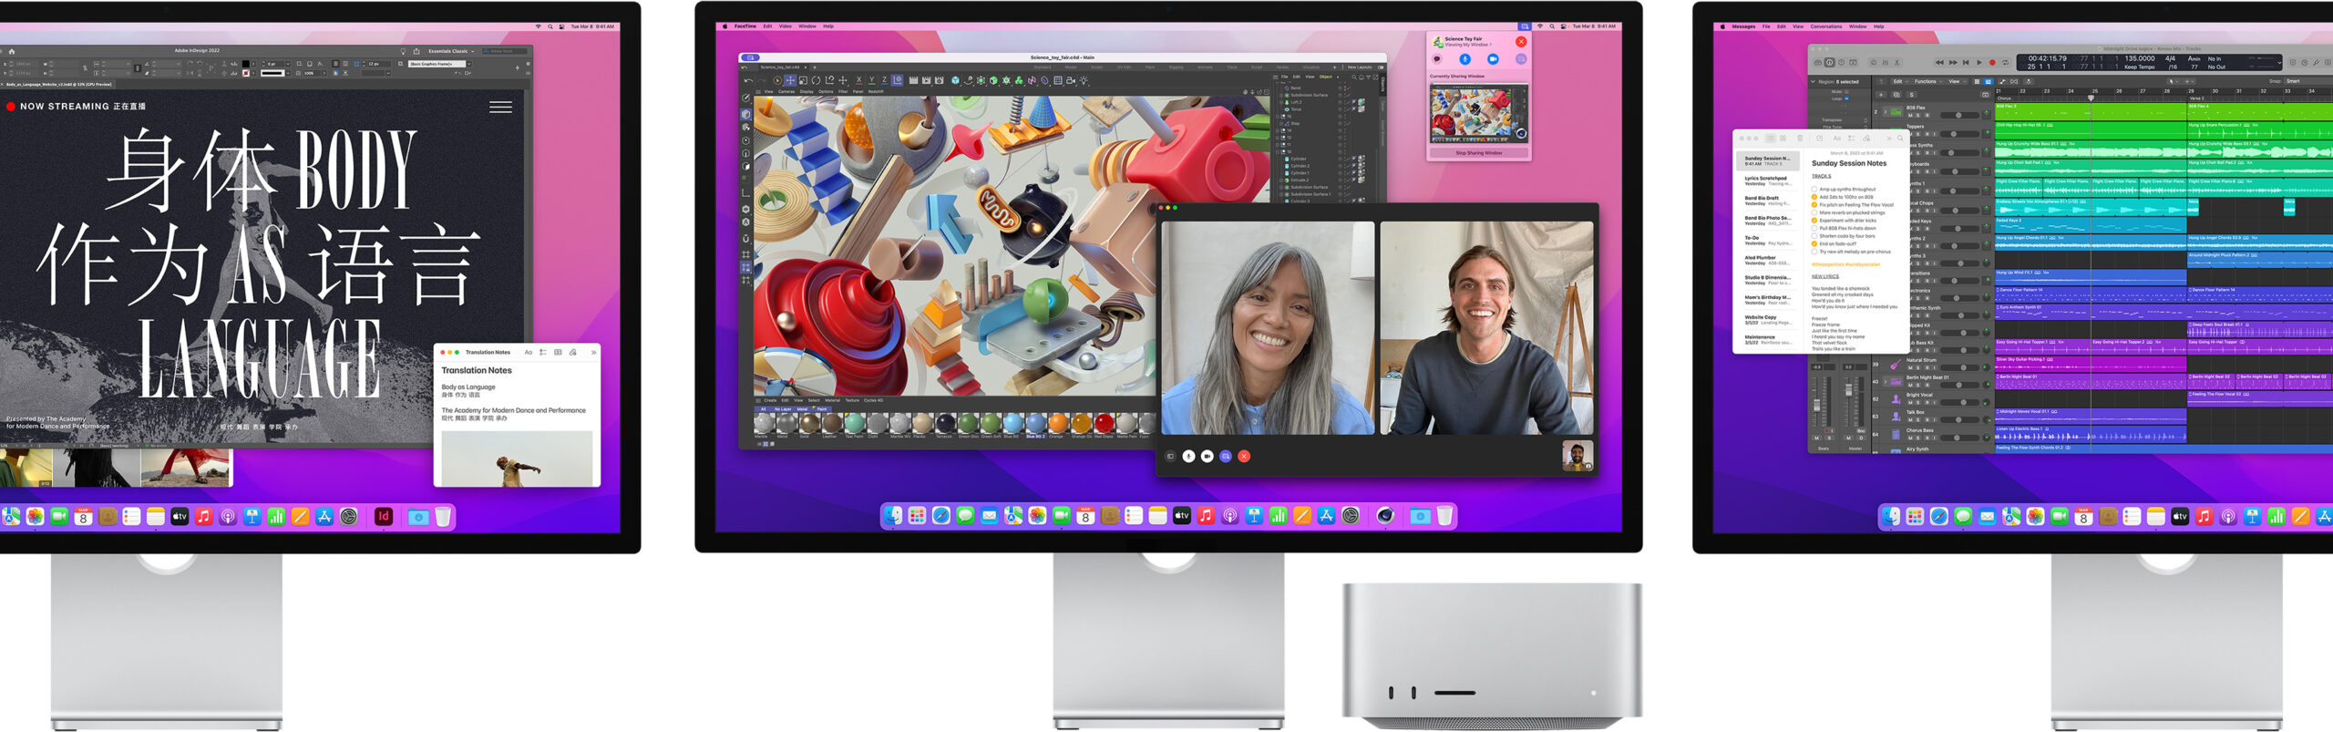Click the Undo arrow in Cinema 4D toolbar
The height and width of the screenshot is (732, 2333).
tap(748, 80)
